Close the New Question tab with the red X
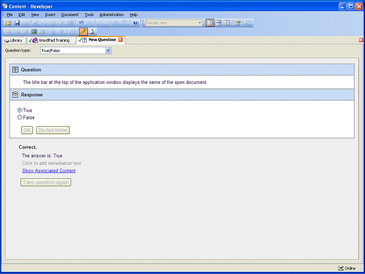 click(x=120, y=40)
